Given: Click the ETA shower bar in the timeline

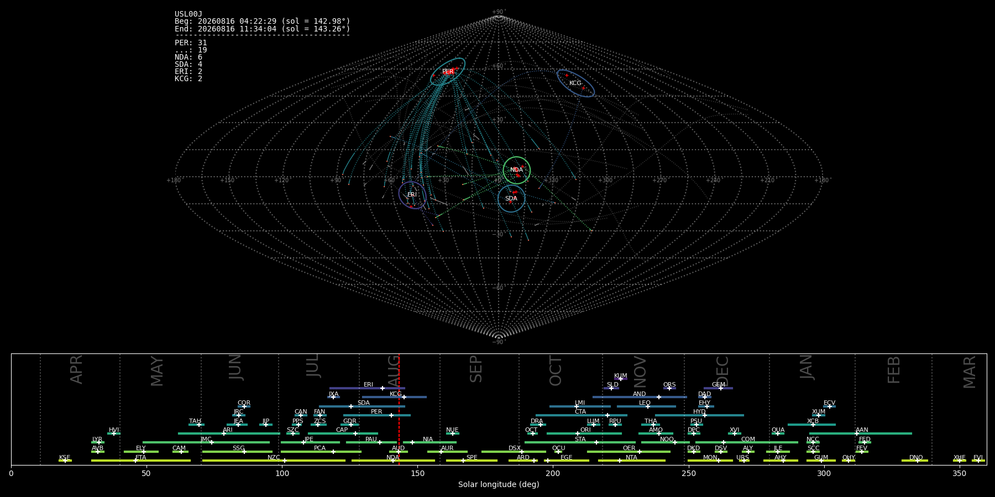Looking at the screenshot, I should (141, 461).
